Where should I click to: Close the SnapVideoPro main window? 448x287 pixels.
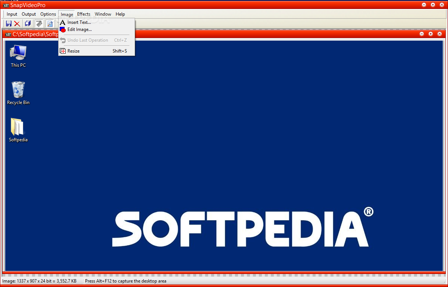pos(442,5)
